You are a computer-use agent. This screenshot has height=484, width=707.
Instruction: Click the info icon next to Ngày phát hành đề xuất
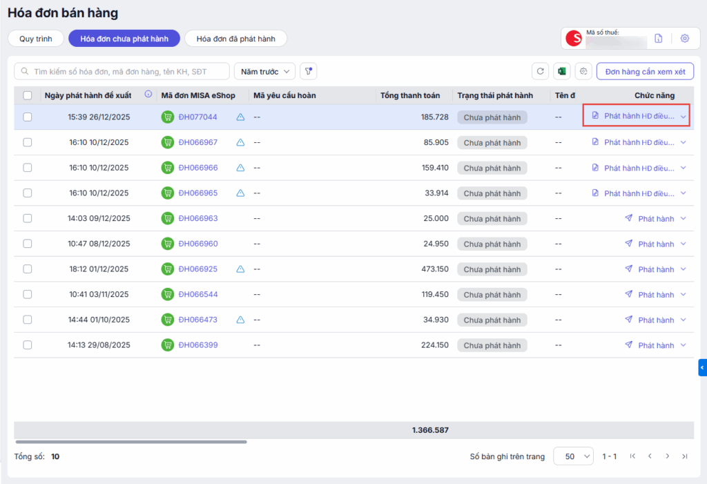(x=148, y=95)
